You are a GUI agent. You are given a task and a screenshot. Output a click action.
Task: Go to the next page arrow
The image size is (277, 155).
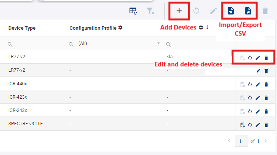[x=266, y=141]
